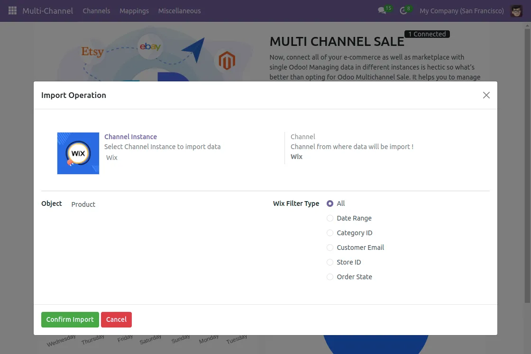Open the conversations icon with 15 badge
This screenshot has width=531, height=354.
coord(385,10)
